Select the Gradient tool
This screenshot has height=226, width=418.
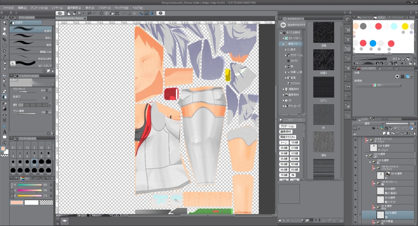coord(5,108)
